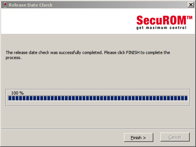Click the group box border around progress
Viewport: 196px width, 147px height.
pos(98,89)
